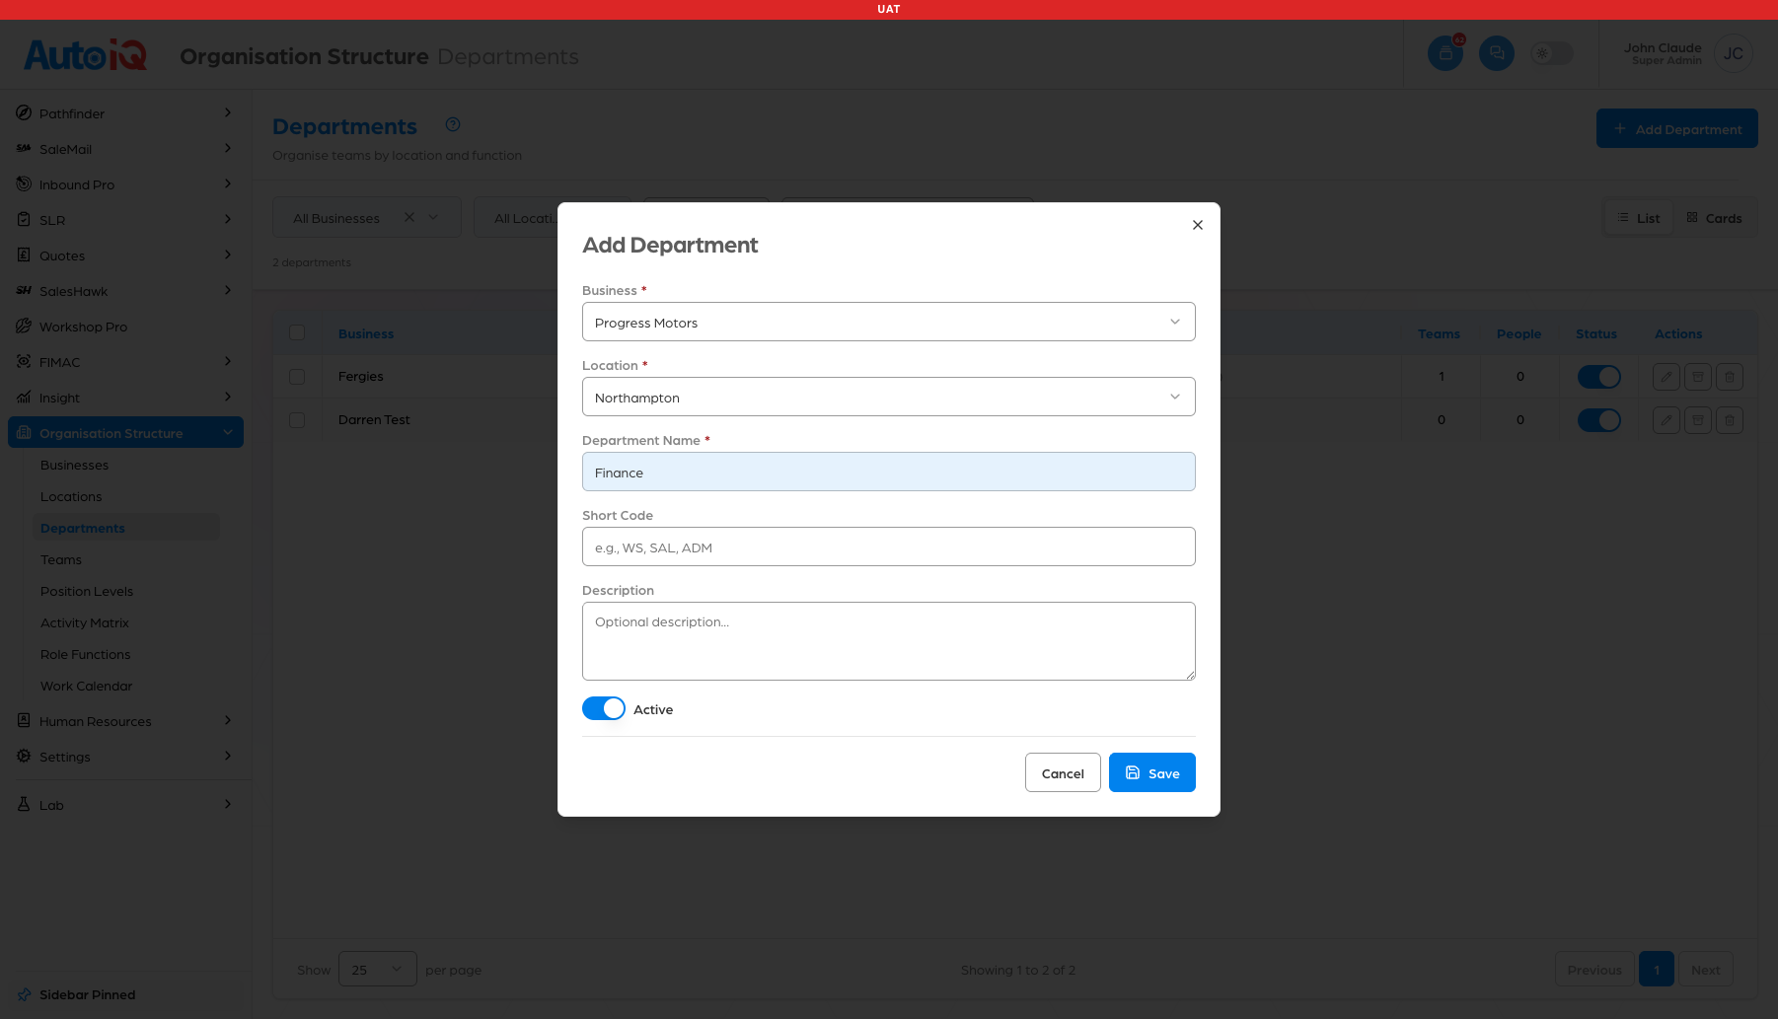
Task: Click the Cancel button in dialog
Action: (1063, 772)
